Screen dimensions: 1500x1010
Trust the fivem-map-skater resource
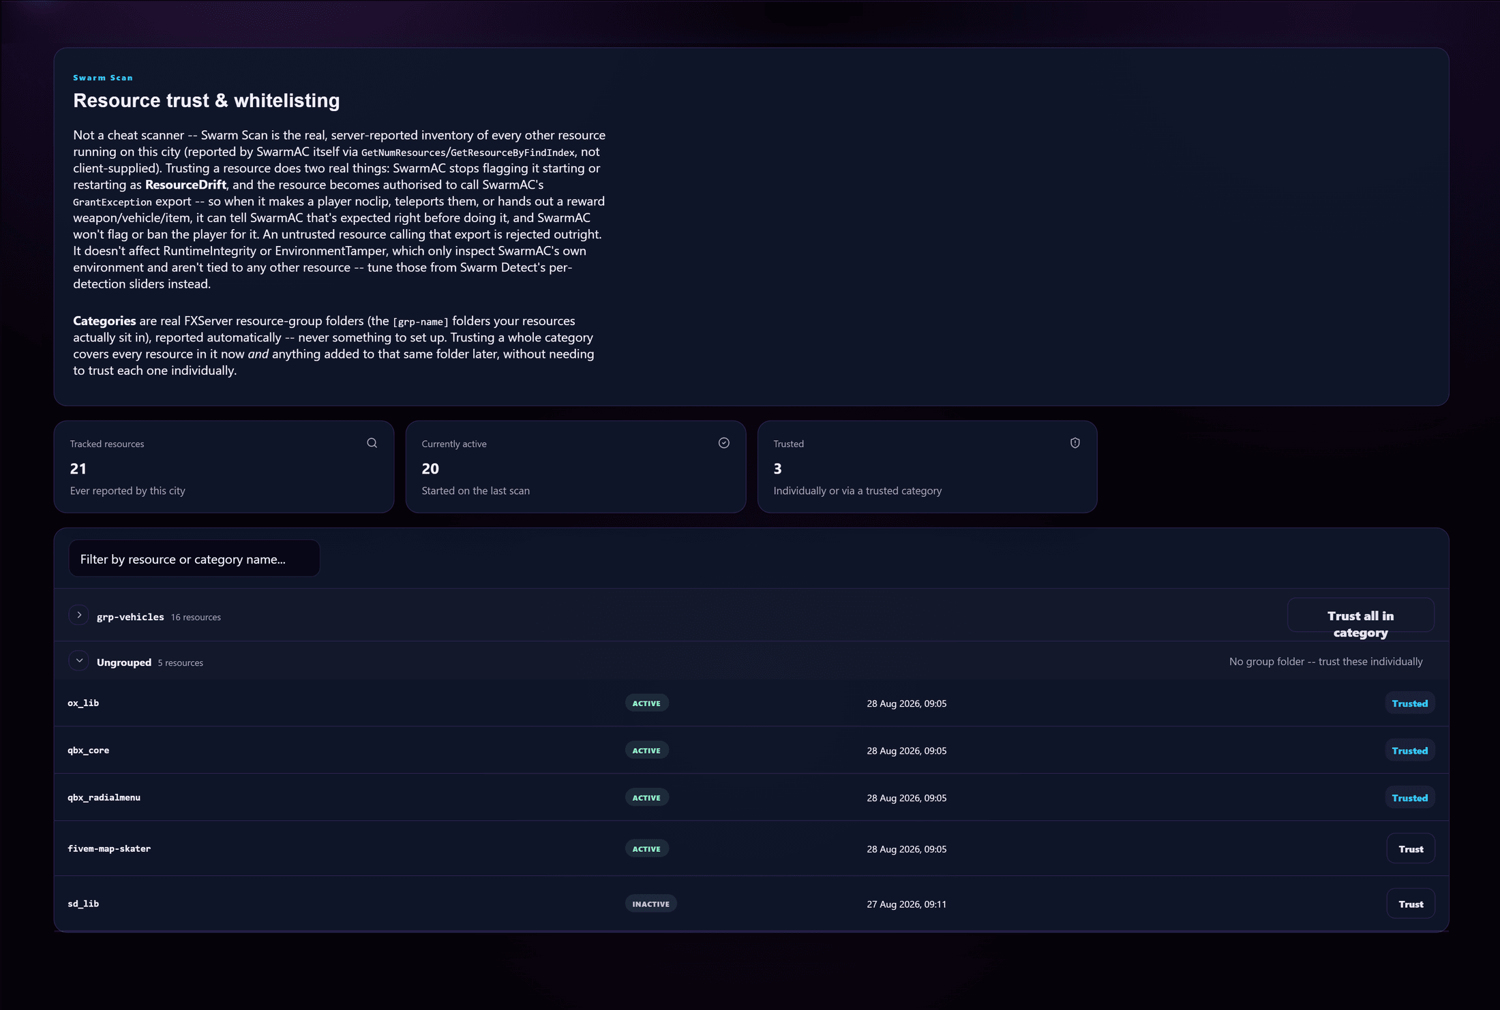click(x=1411, y=849)
